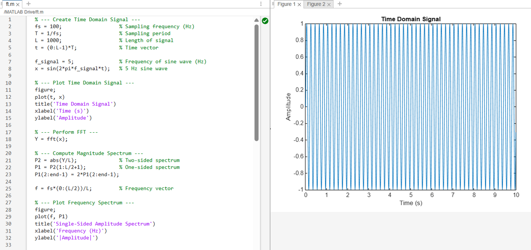531x250 pixels.
Task: Click the plot title 'Time Domain Signal'
Action: pyautogui.click(x=411, y=19)
